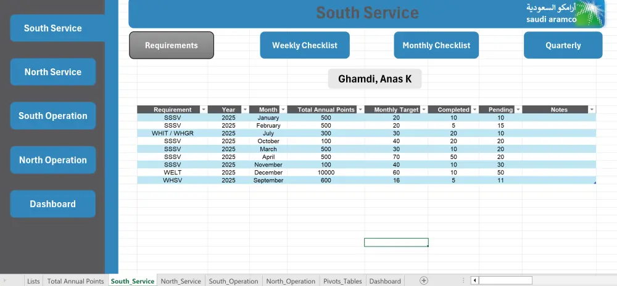Open the Weekly Checklist button
The width and height of the screenshot is (617, 286).
point(305,46)
